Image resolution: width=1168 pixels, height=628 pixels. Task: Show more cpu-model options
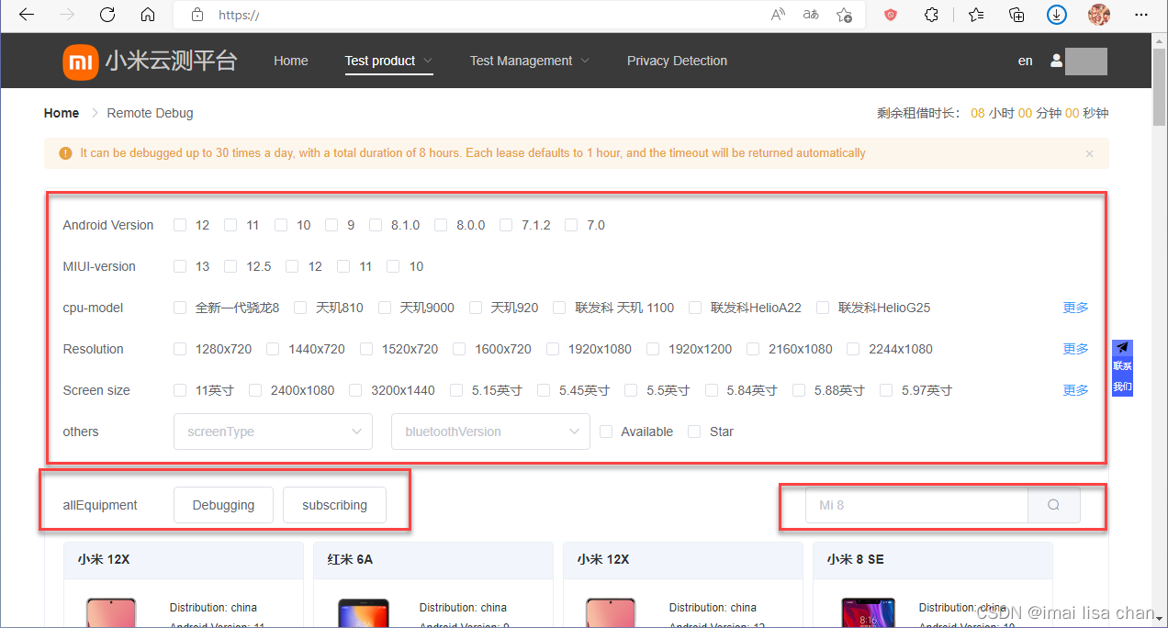1075,308
